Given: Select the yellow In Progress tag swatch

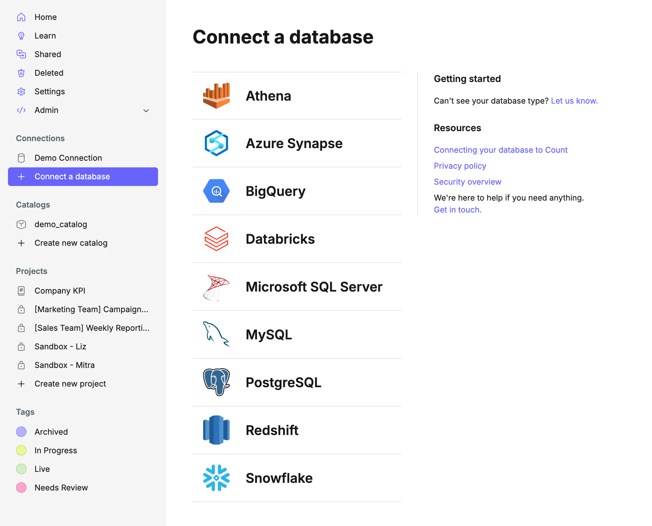Looking at the screenshot, I should [x=21, y=450].
